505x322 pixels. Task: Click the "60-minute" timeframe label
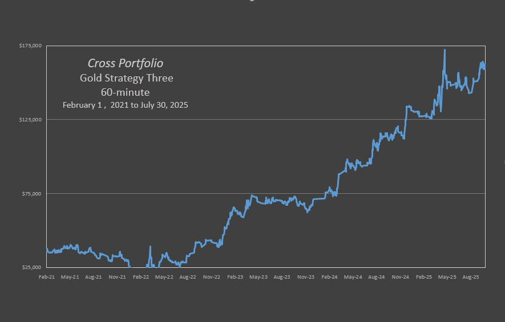click(126, 92)
